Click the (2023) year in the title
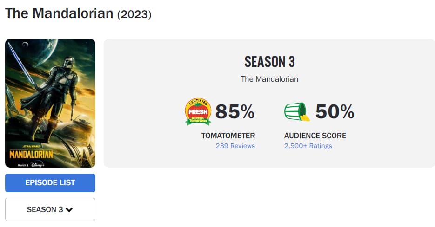 134,14
